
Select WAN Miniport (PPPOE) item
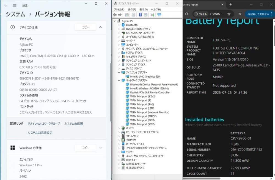click(143, 116)
